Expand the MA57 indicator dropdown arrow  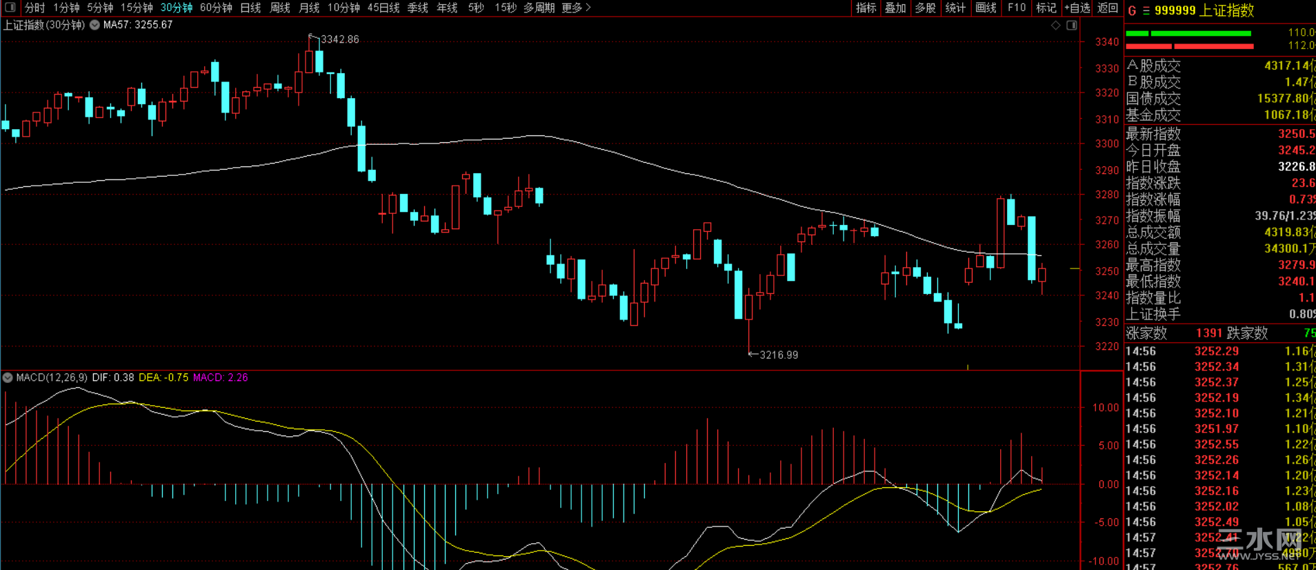click(94, 25)
